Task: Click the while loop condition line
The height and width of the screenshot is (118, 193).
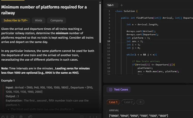Action: [142, 55]
